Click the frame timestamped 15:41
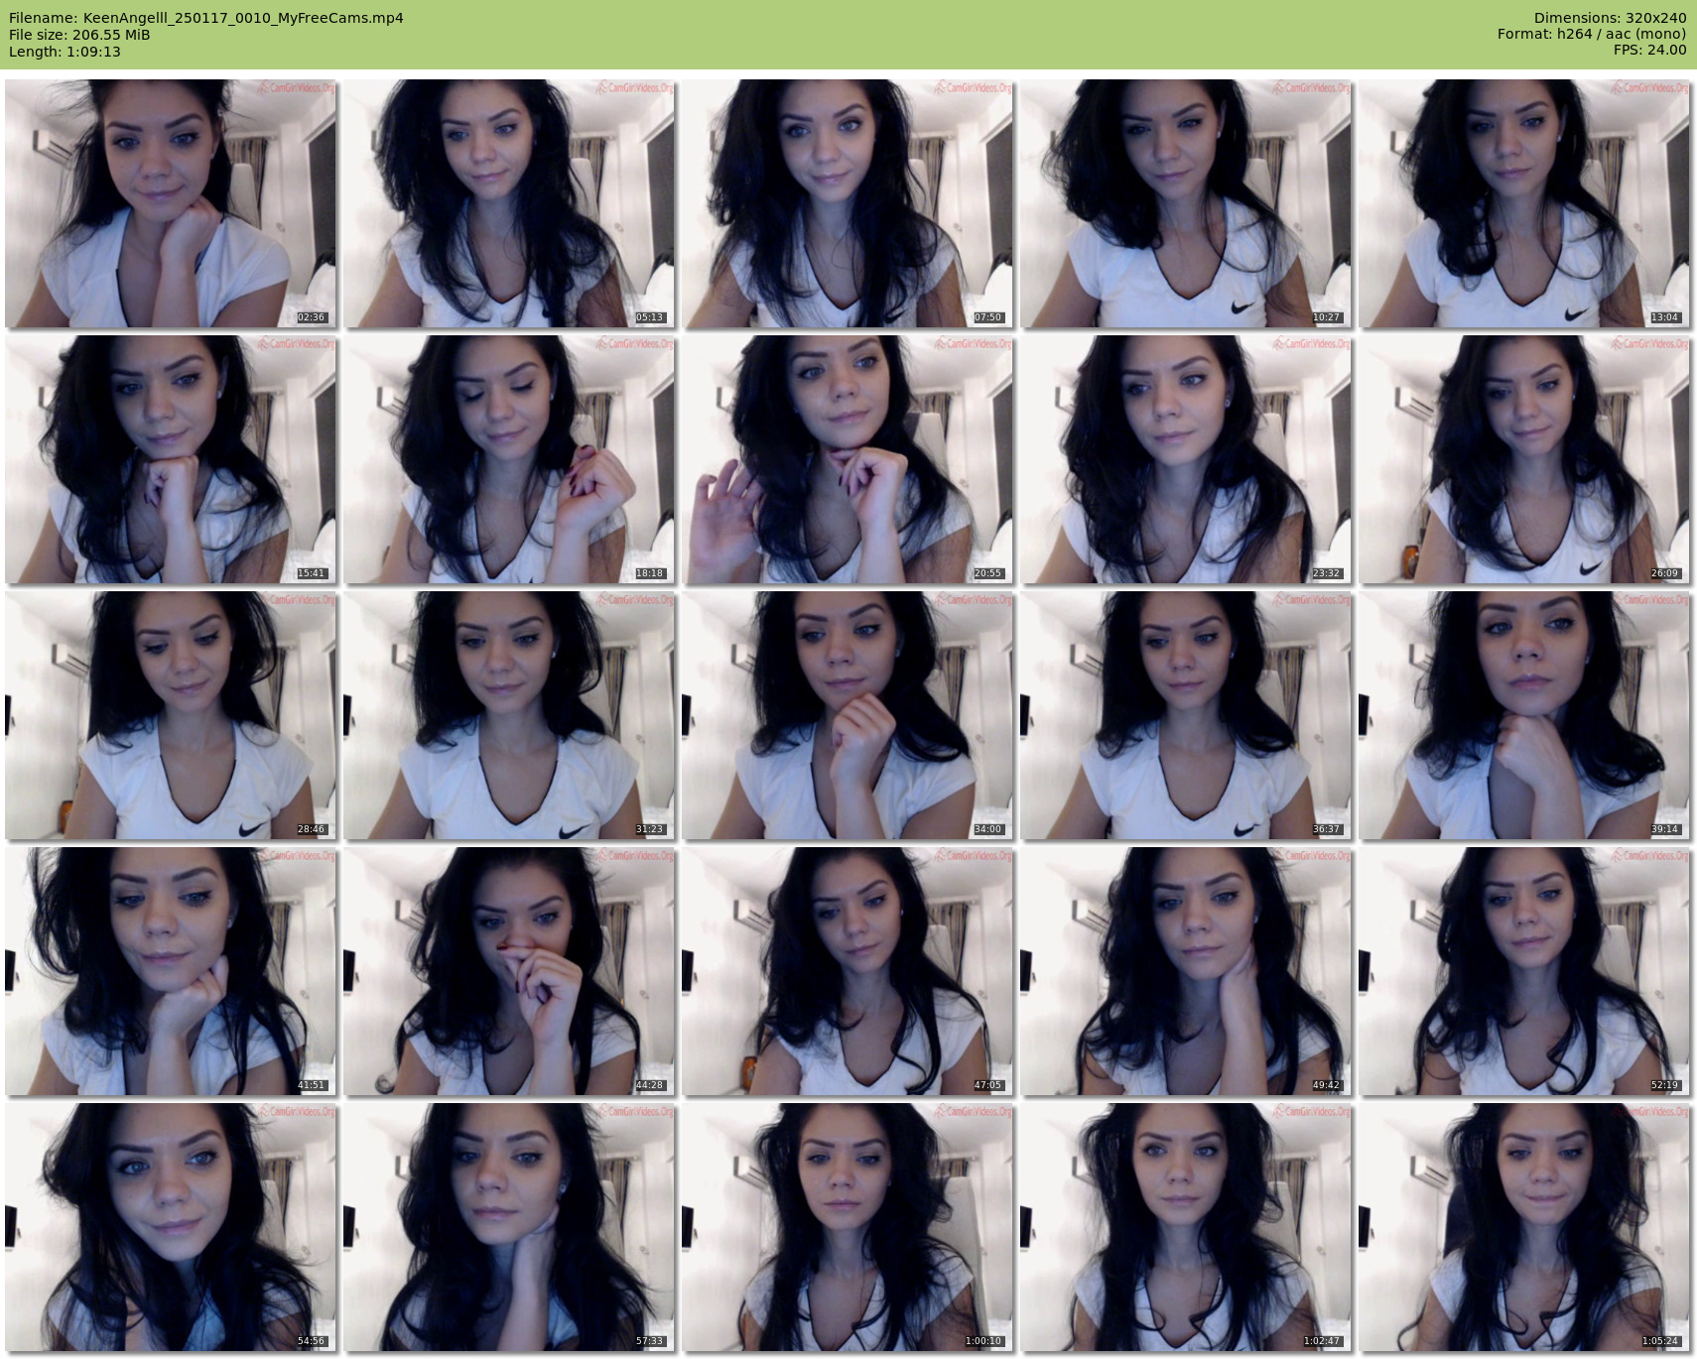Viewport: 1697px width, 1359px height. (171, 459)
